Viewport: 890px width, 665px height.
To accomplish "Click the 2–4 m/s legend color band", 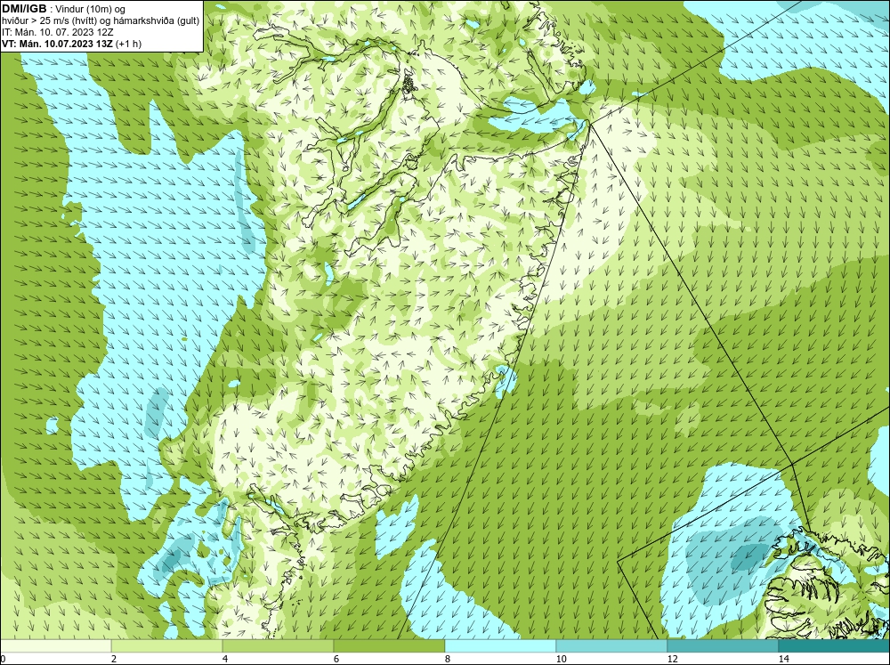I will coord(167,646).
